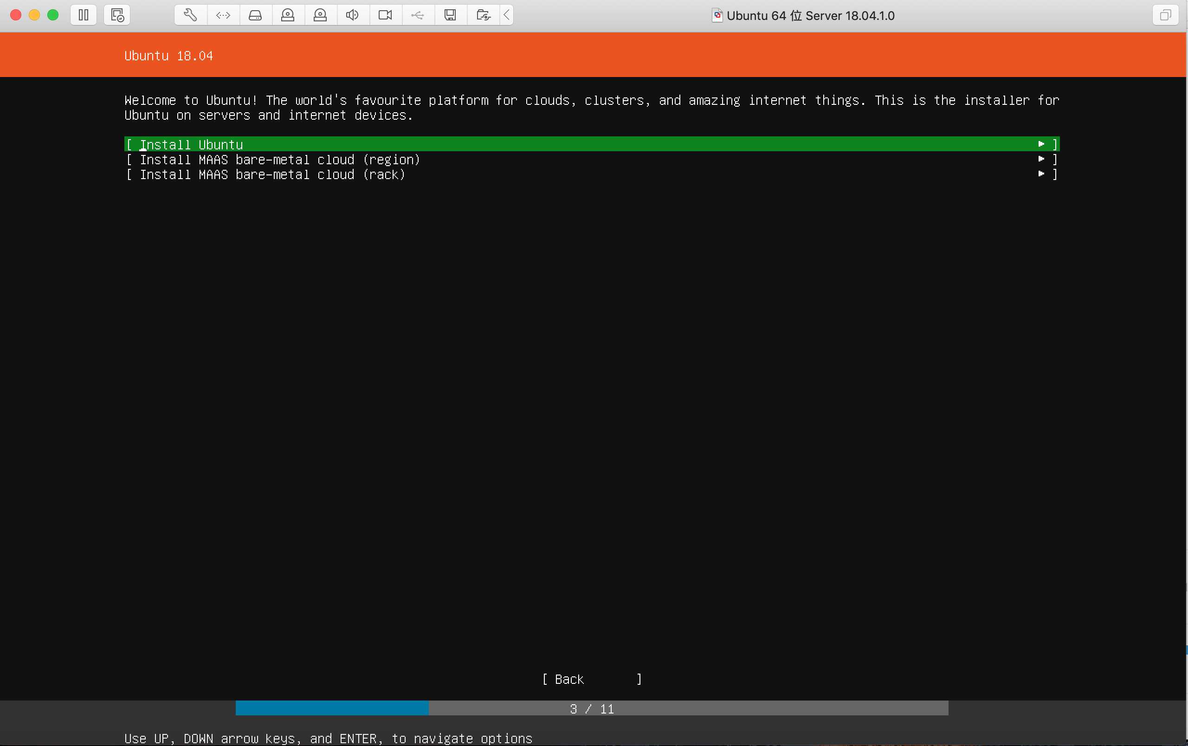Open the snapshots manager
This screenshot has width=1188, height=746.
point(117,15)
